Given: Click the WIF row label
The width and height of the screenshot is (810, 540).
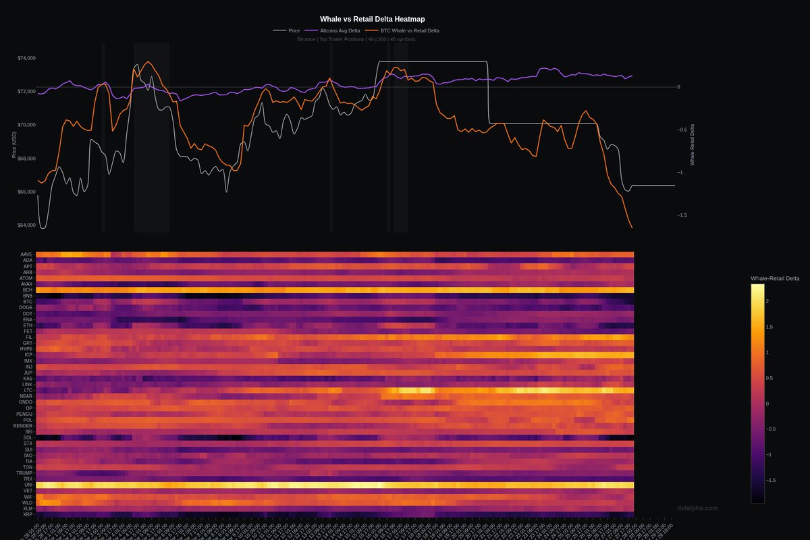Looking at the screenshot, I should click(x=28, y=497).
